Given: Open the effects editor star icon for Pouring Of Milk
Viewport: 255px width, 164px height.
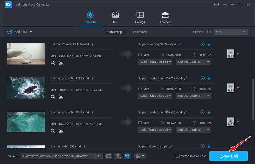Looking at the screenshot, I should [x=53, y=63].
